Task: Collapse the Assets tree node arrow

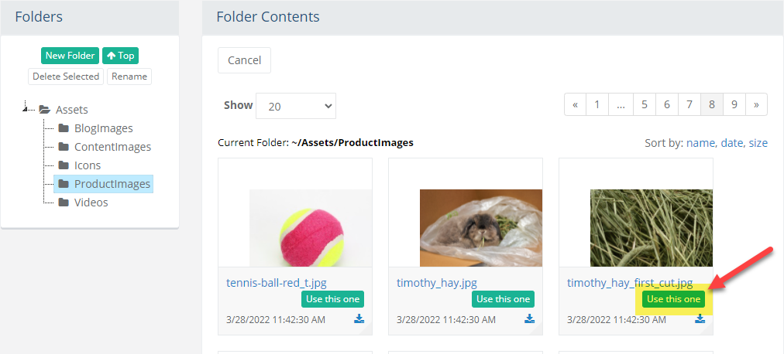Action: 25,107
